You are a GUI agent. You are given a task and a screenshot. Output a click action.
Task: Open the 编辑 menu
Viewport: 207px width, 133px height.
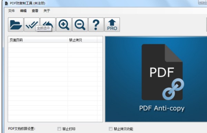23,11
